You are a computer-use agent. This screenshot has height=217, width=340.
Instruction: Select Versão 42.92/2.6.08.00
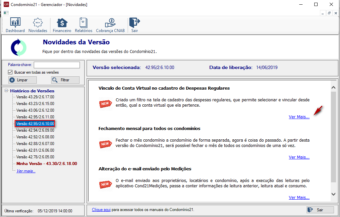[x=35, y=137]
